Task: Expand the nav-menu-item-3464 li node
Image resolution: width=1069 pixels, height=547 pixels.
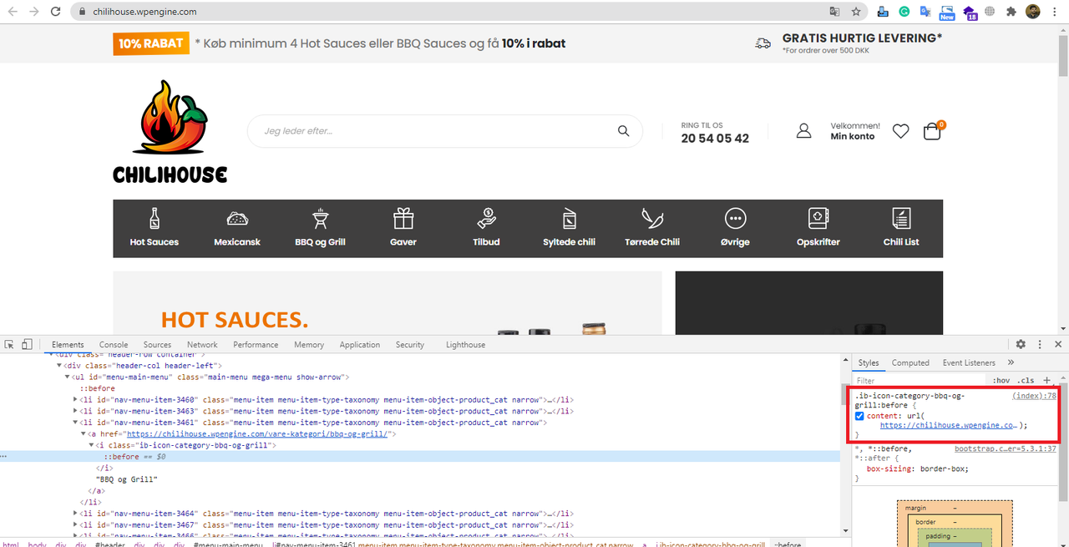Action: [x=76, y=514]
